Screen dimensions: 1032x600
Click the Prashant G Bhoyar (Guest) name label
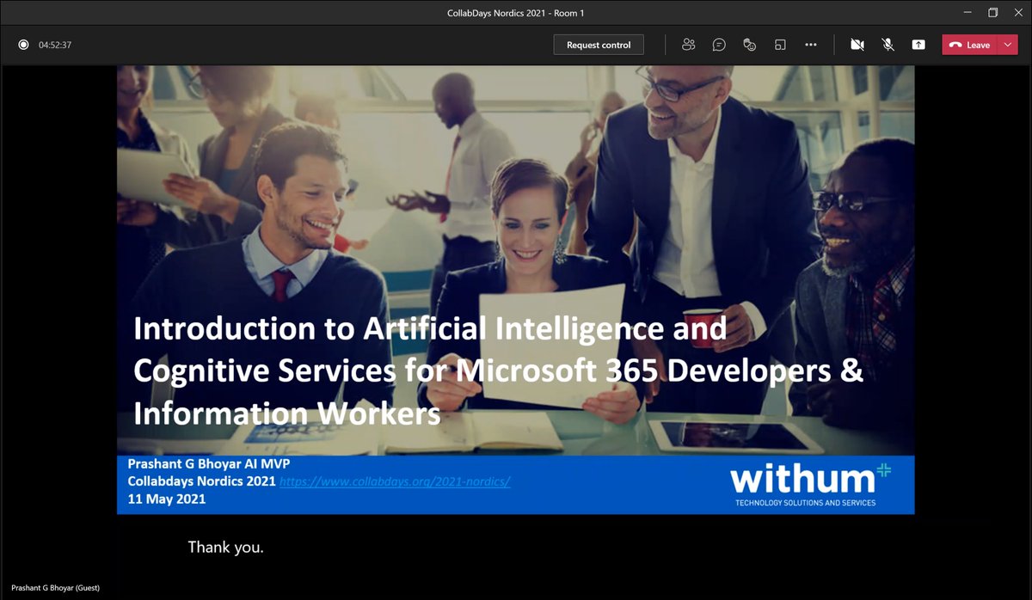[x=55, y=588]
